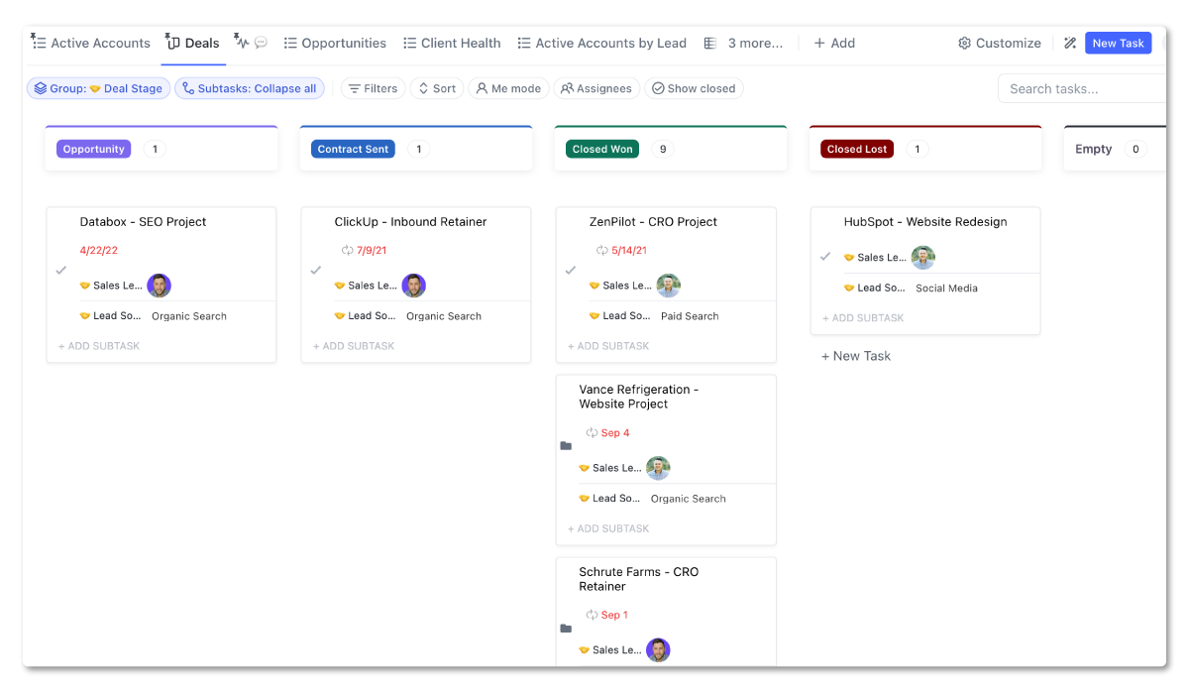
Task: Click the Sort icon in toolbar
Action: 424,88
